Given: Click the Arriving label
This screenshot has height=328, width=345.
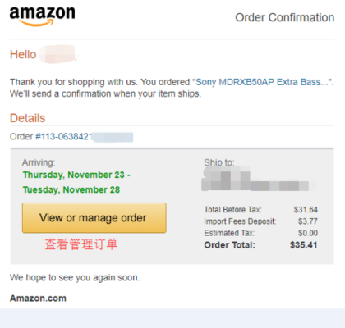Looking at the screenshot, I should pos(39,162).
